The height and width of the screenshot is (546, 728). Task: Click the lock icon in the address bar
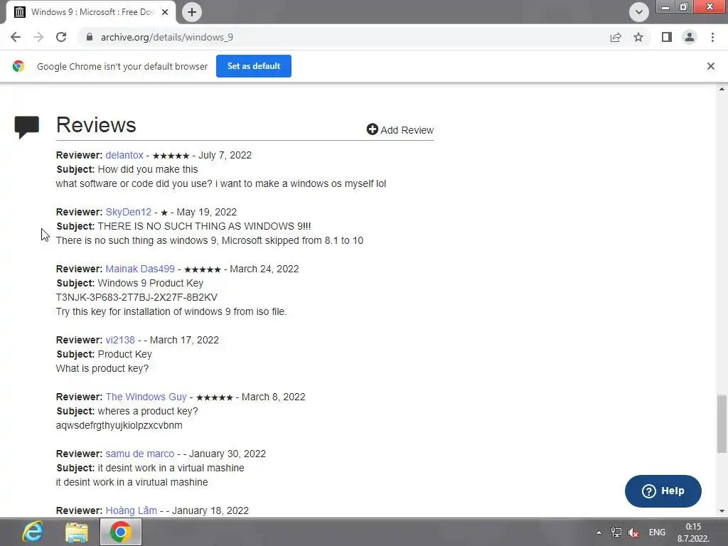click(90, 37)
